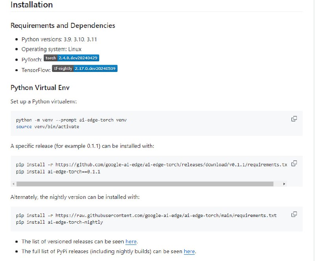Click the 'pip install ai-edge-torch==0.1.1' line
Image resolution: width=315 pixels, height=261 pixels.
(58, 172)
